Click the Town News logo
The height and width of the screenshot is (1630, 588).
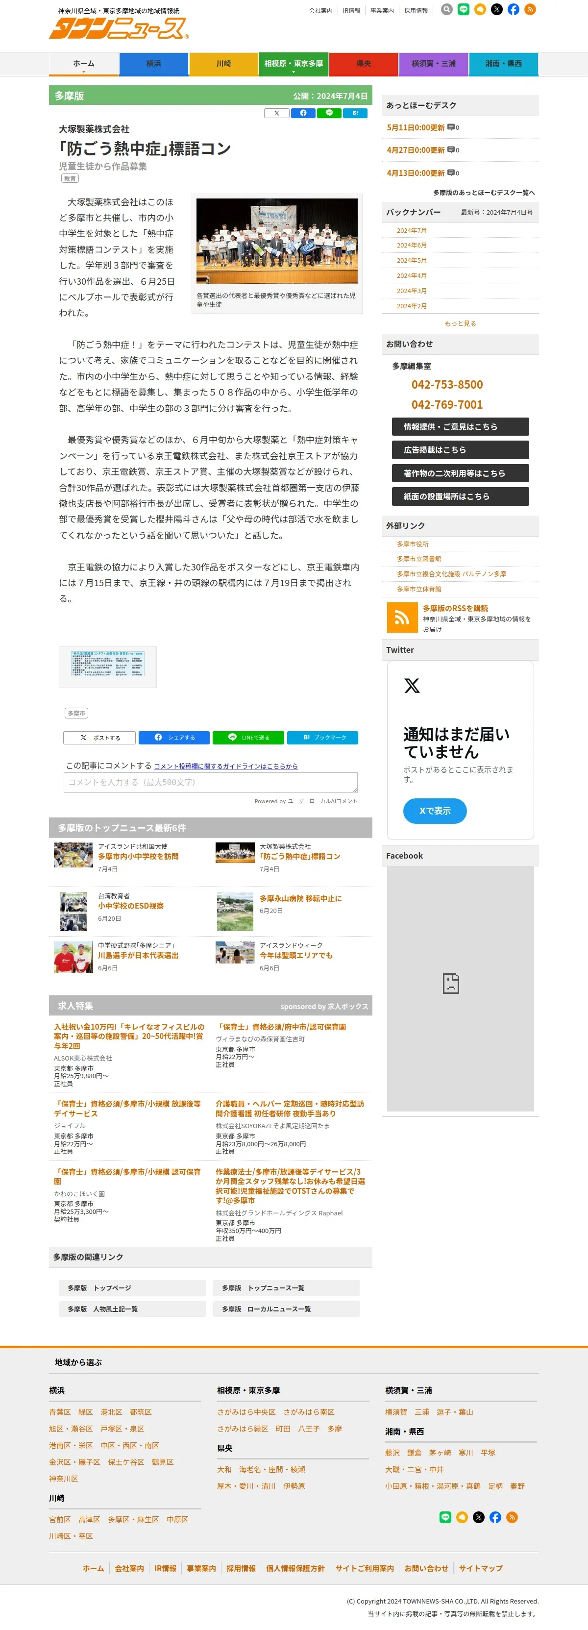pos(119,28)
